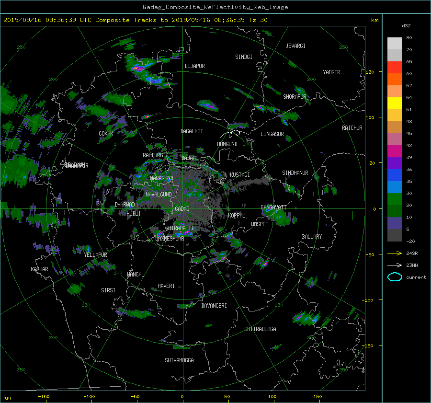The image size is (431, 403).
Task: Click the HANGAL city label
Action: (x=135, y=275)
